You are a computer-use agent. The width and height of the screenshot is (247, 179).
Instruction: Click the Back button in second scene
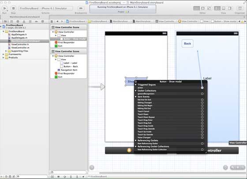187,44
